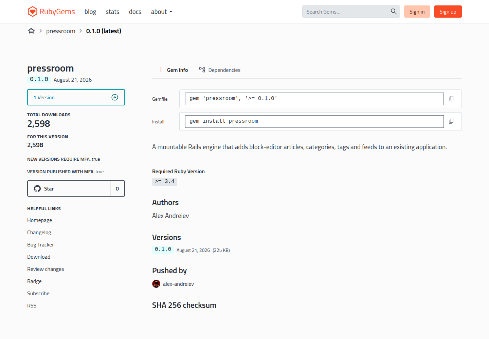Open the Bug Tracker link
The height and width of the screenshot is (339, 489).
(40, 245)
